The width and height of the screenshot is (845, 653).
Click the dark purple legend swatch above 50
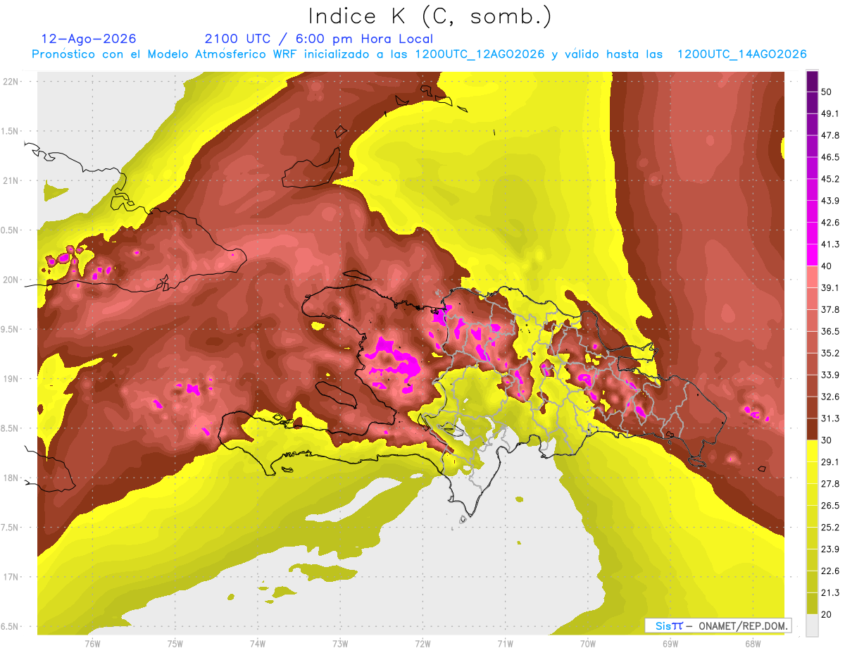pyautogui.click(x=812, y=82)
